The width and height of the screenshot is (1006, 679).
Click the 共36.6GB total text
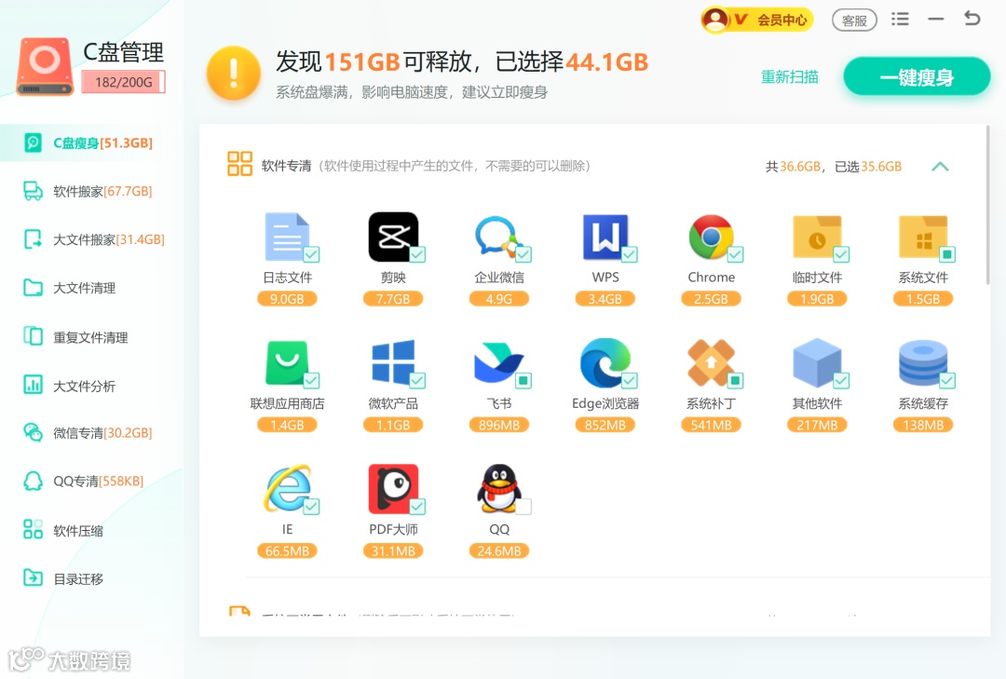793,167
